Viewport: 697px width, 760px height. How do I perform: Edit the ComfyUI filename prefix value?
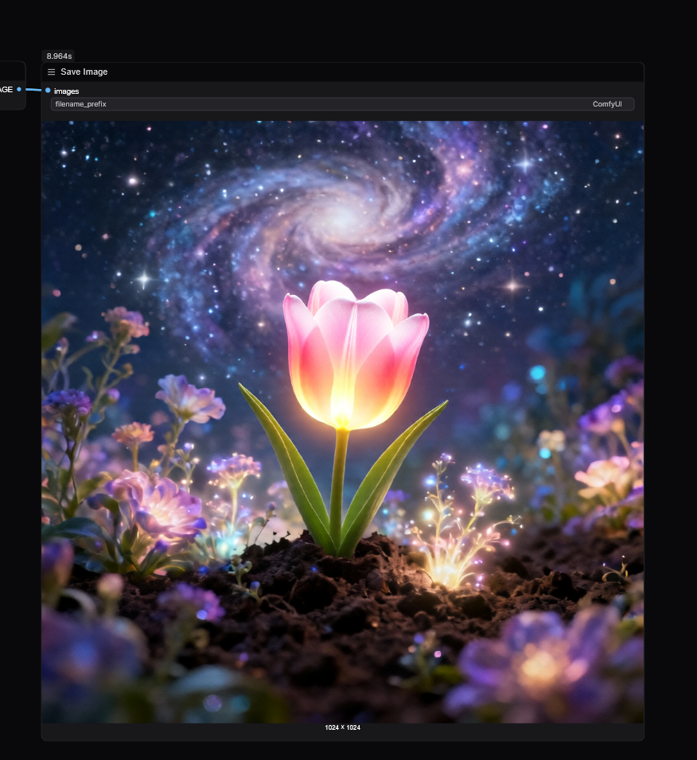(607, 104)
